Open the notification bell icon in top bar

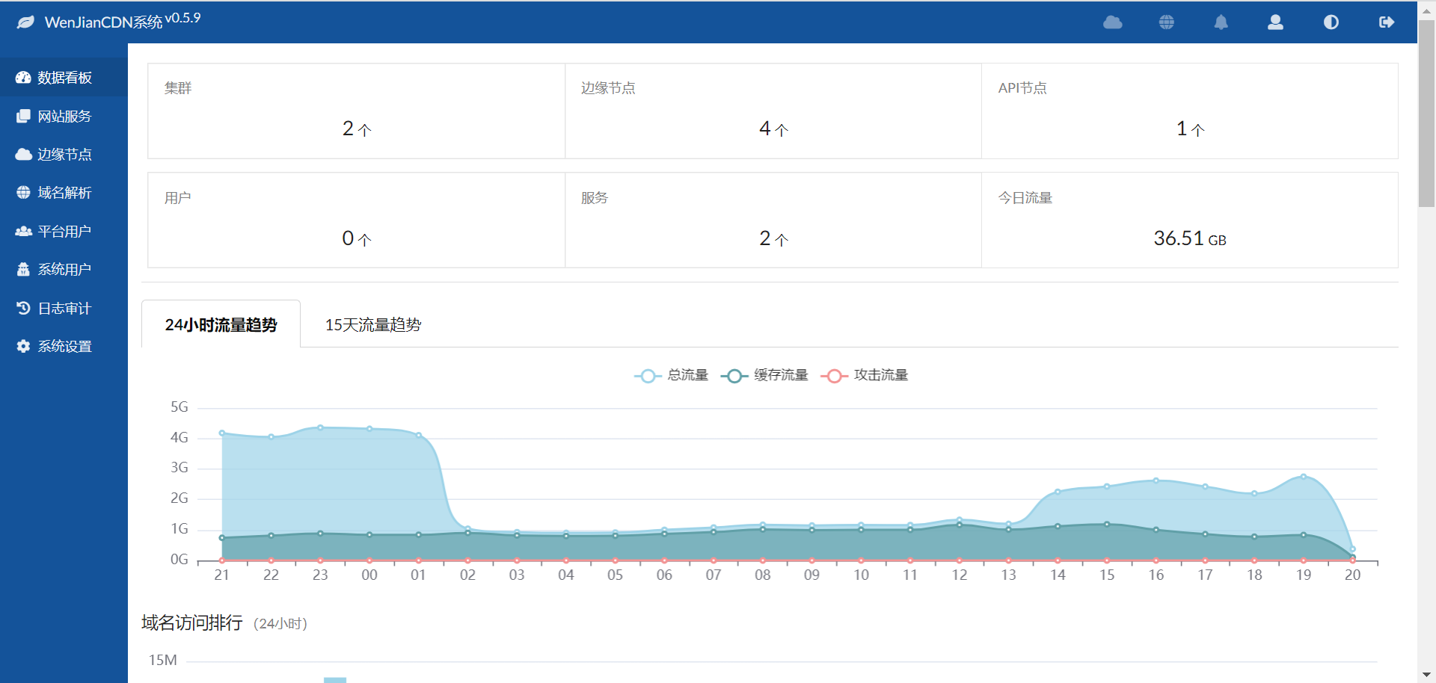tap(1221, 22)
